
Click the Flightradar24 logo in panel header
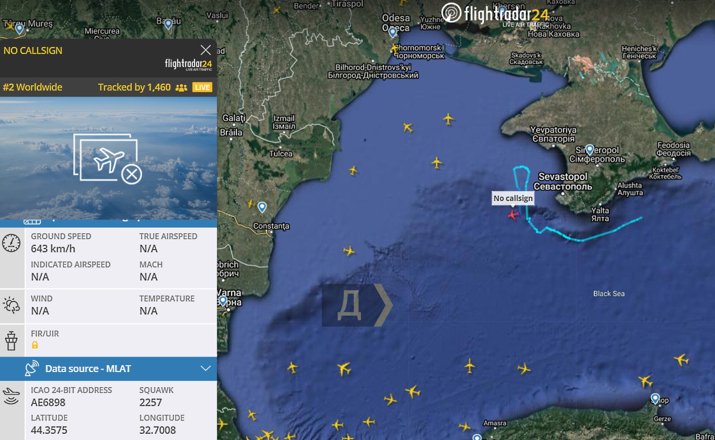(188, 64)
